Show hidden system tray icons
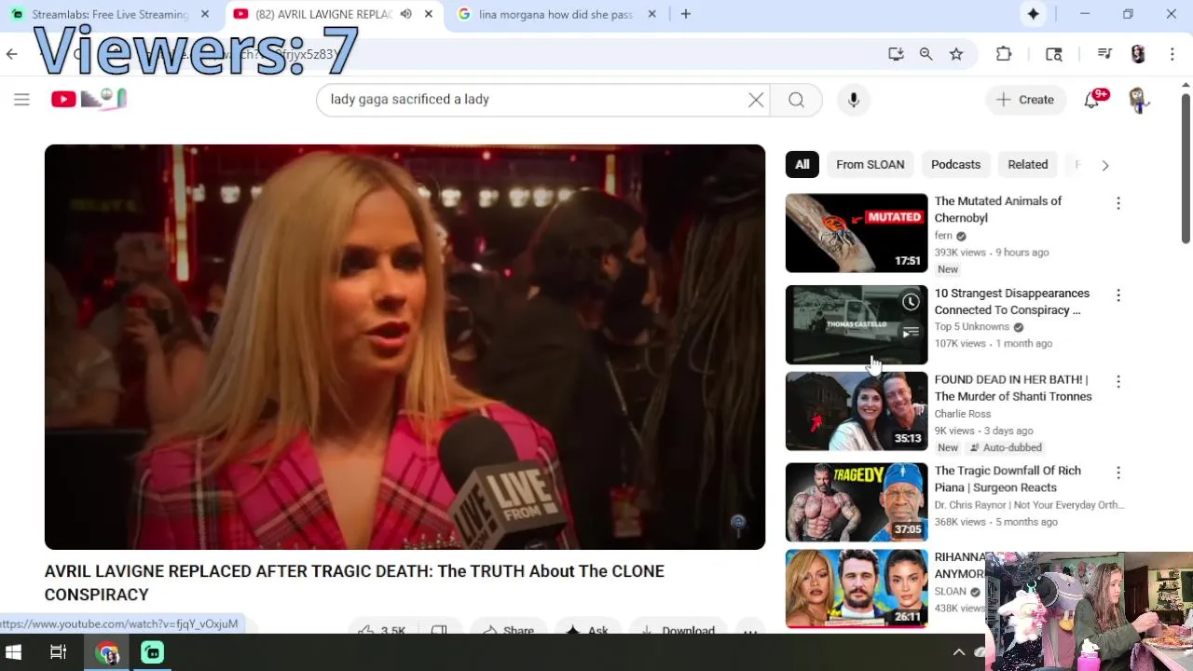 tap(958, 652)
